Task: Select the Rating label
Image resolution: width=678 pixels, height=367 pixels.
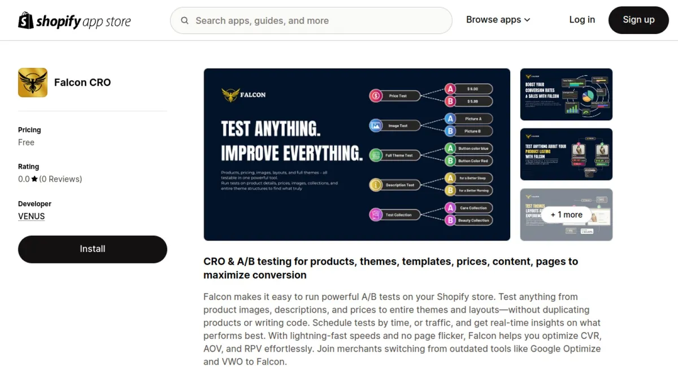Action: click(x=28, y=167)
